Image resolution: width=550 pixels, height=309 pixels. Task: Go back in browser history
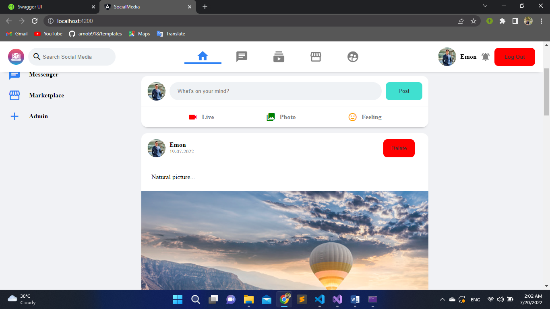(x=9, y=21)
